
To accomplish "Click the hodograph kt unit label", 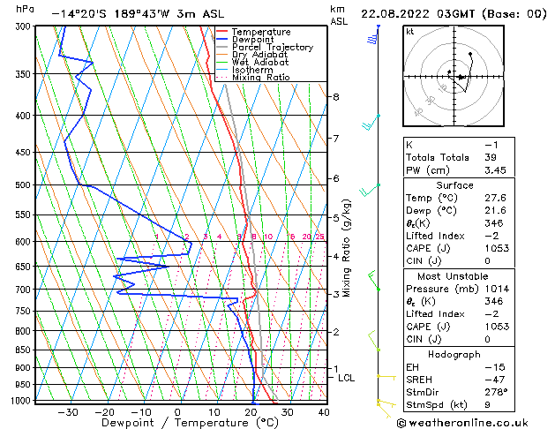I will tap(410, 32).
